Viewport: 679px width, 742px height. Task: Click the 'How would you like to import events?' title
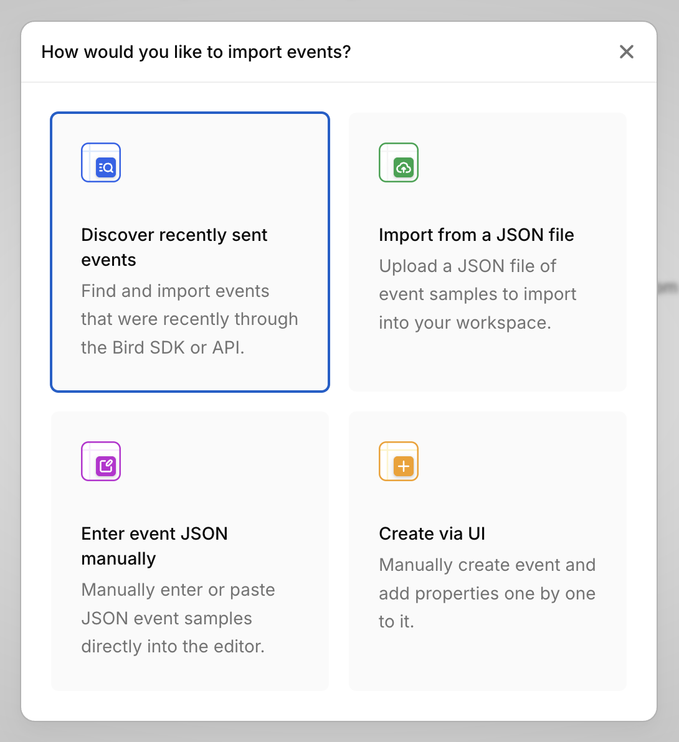click(196, 52)
